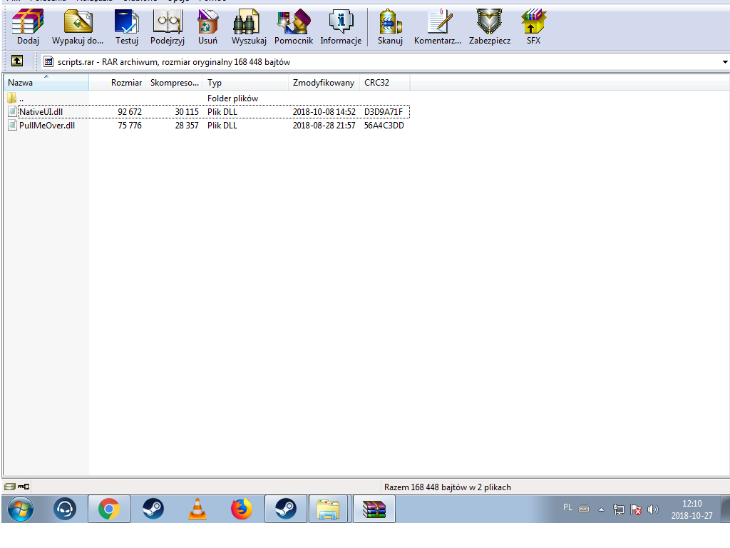Create SFX self-extracting archive

click(533, 27)
